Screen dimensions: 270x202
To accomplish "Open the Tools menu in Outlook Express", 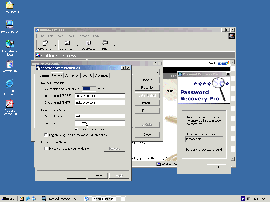I will [x=70, y=36].
